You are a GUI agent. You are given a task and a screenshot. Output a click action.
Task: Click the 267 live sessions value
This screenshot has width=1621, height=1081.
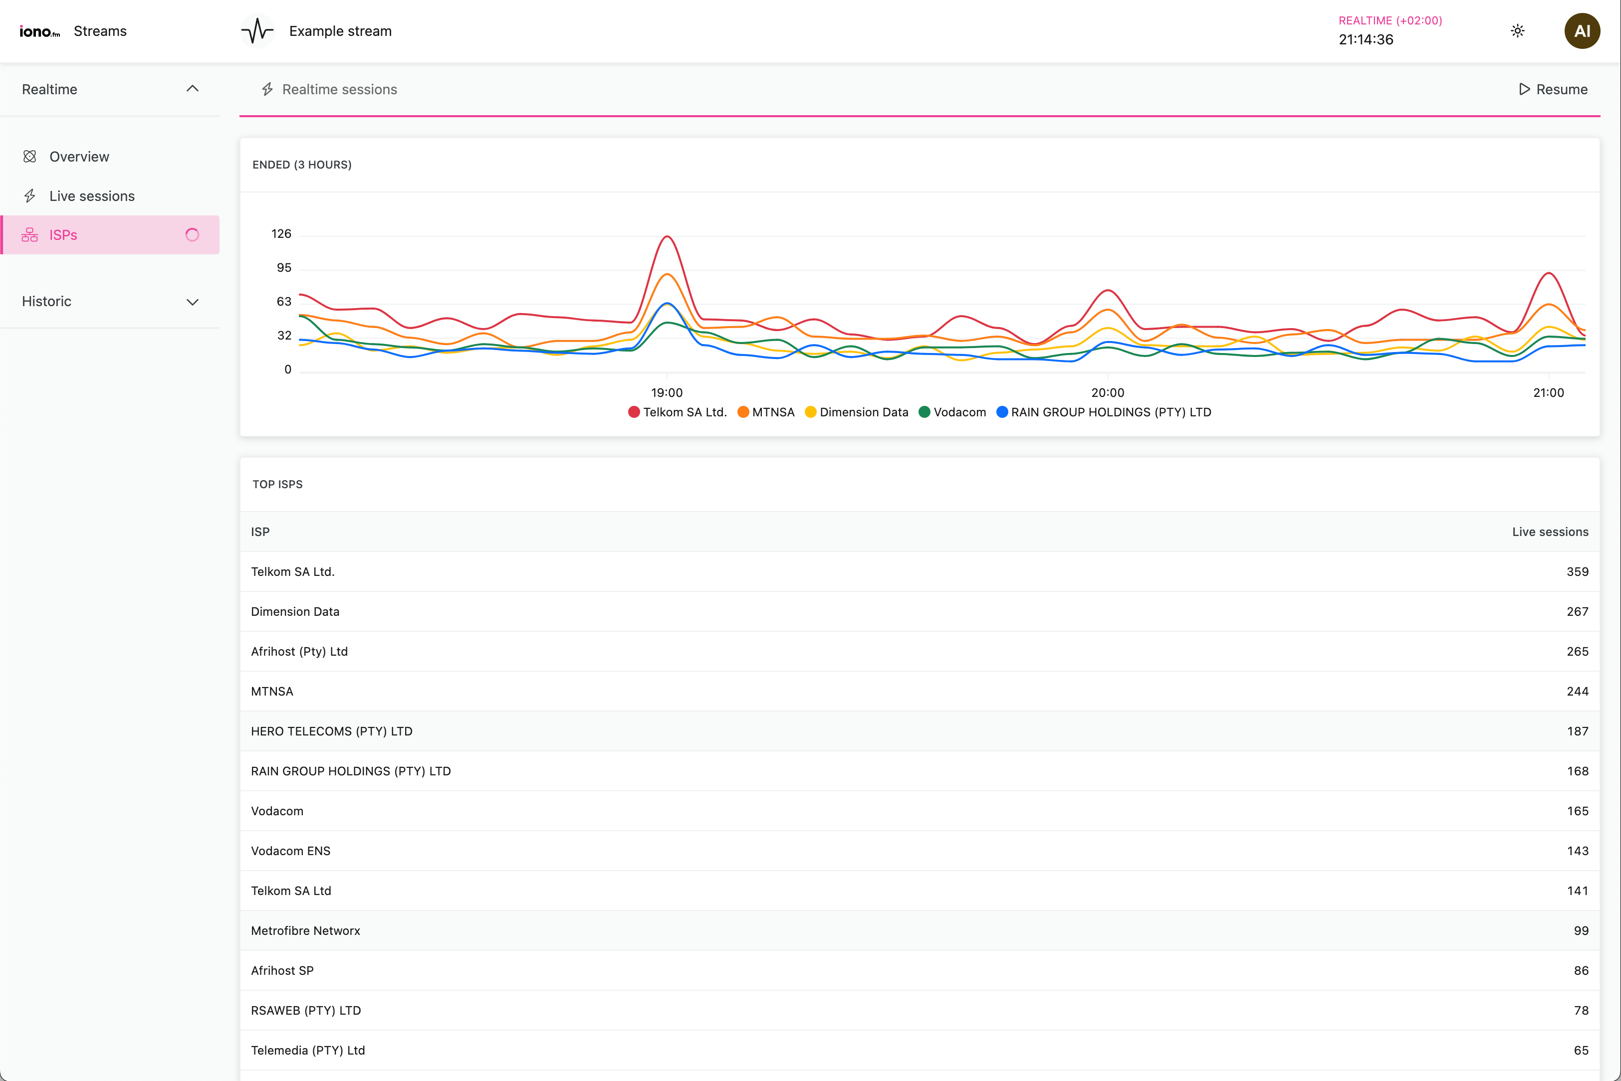click(x=1577, y=612)
